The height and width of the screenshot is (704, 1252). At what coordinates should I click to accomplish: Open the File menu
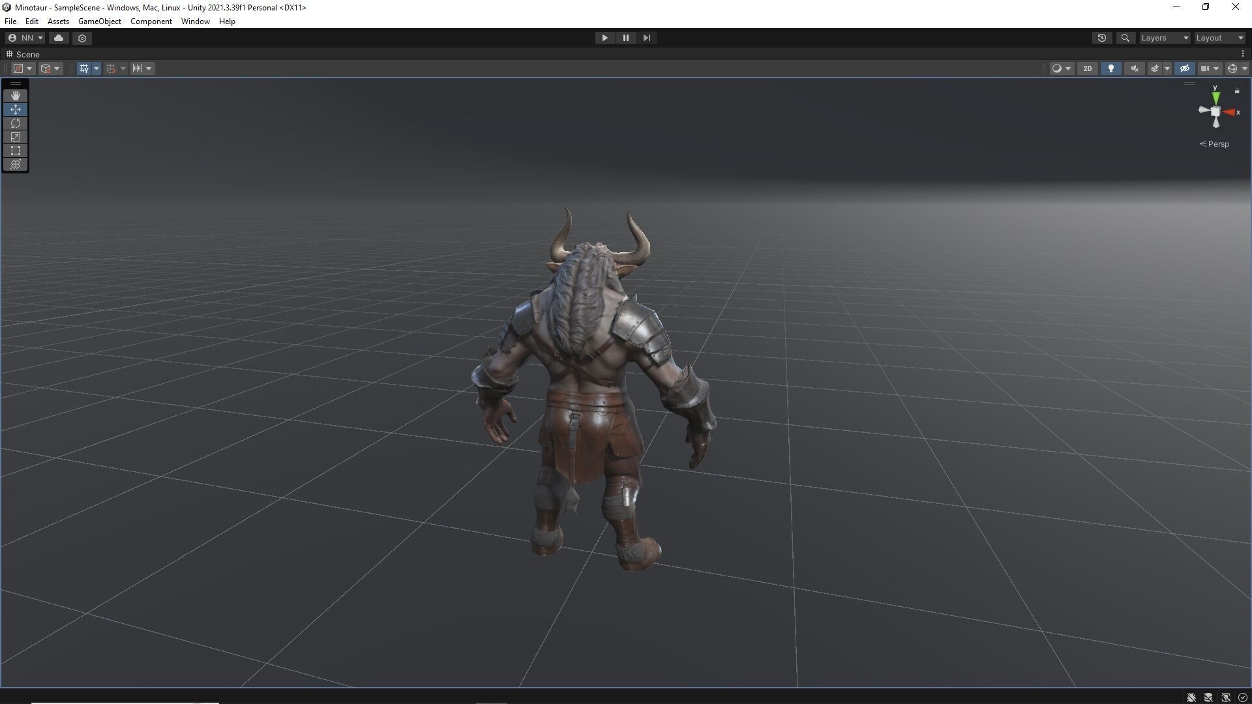[10, 22]
